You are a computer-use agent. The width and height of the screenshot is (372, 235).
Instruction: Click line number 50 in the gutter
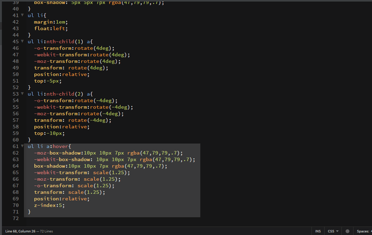(16, 74)
